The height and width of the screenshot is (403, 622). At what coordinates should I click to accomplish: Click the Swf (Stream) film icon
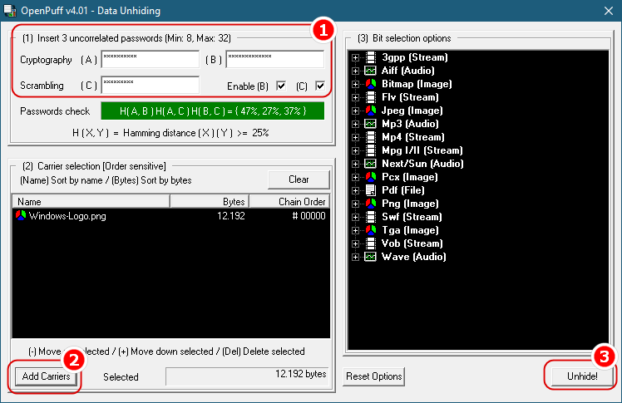coord(371,217)
